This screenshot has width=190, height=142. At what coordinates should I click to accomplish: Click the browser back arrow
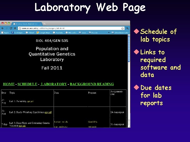tap(3, 28)
